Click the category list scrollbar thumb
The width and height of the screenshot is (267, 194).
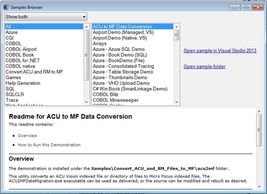(86, 55)
